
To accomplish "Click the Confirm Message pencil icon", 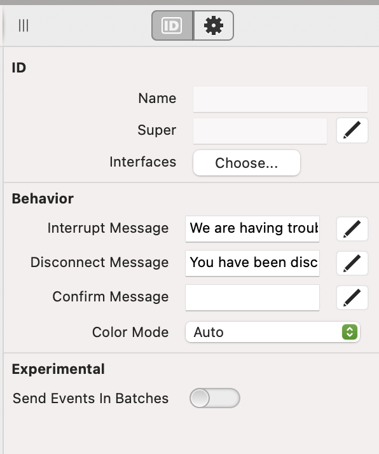I will pyautogui.click(x=352, y=298).
